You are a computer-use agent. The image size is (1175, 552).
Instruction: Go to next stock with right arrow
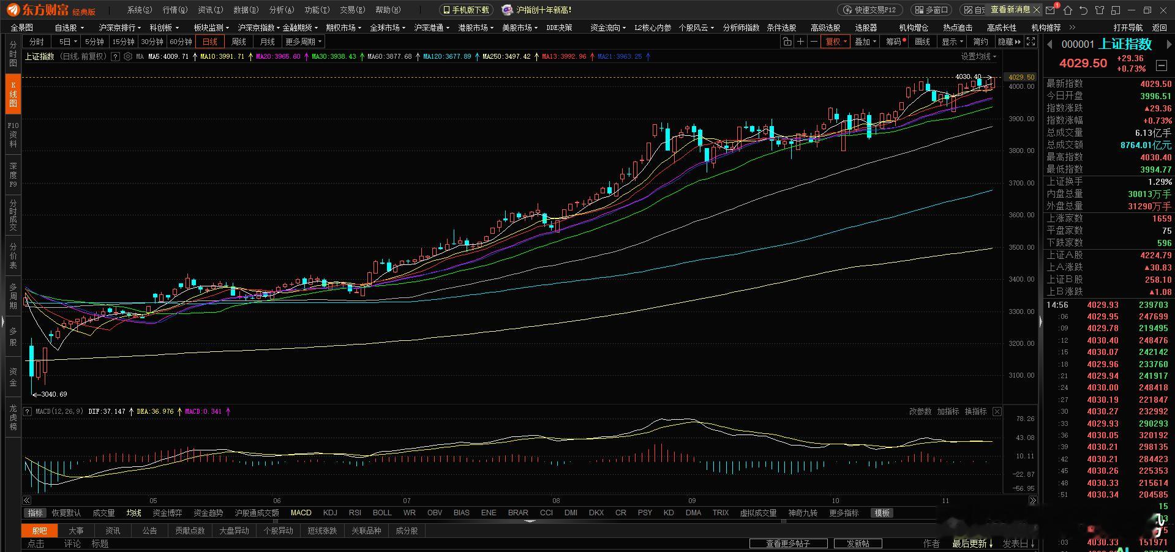coord(1169,44)
